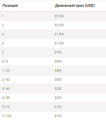Image resolution: width=106 pixels, height=120 pixels.
Task: Select the 6-10 position cell
Action: (x=5, y=62)
